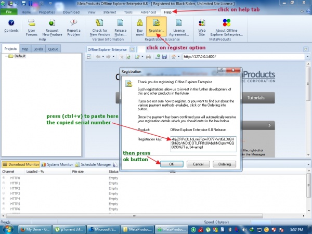Click the browser Back arrow
This screenshot has height=234, width=312.
point(98,57)
